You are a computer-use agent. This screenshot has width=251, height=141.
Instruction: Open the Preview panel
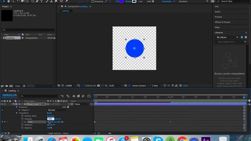(218, 17)
